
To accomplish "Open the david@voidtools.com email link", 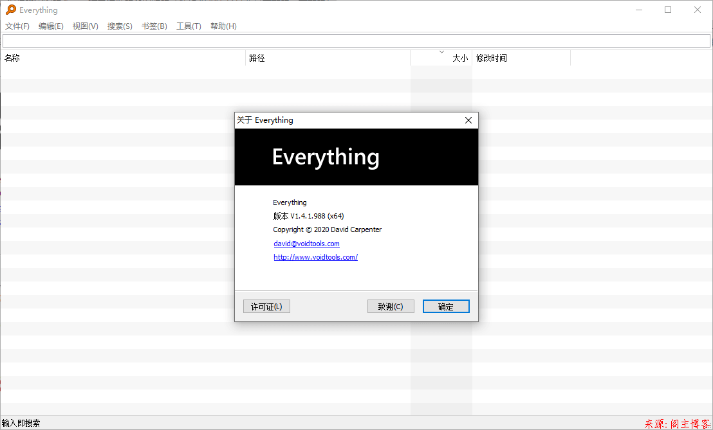I will (x=306, y=244).
